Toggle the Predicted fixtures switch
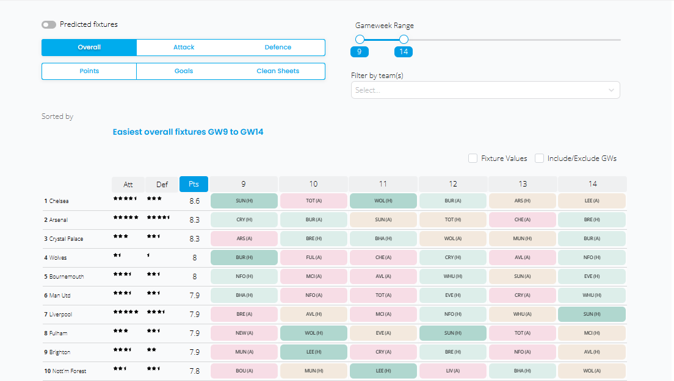 pos(49,25)
